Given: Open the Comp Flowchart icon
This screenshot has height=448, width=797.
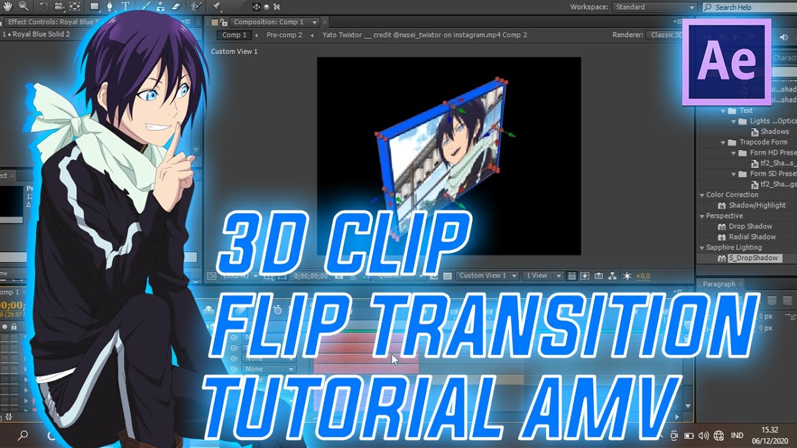Looking at the screenshot, I should click(612, 276).
